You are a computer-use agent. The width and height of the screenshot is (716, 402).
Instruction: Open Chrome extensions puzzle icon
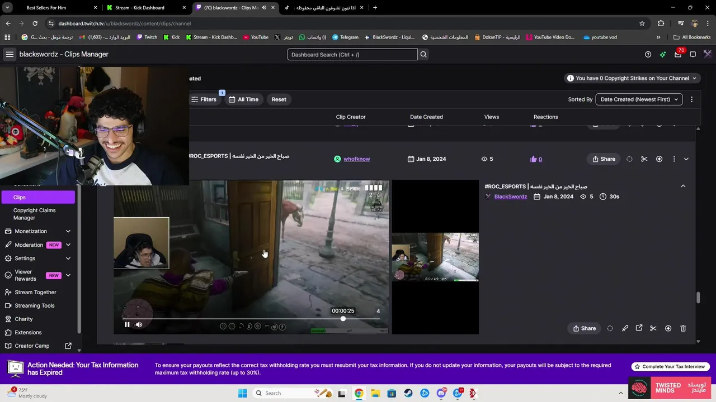coord(661,23)
